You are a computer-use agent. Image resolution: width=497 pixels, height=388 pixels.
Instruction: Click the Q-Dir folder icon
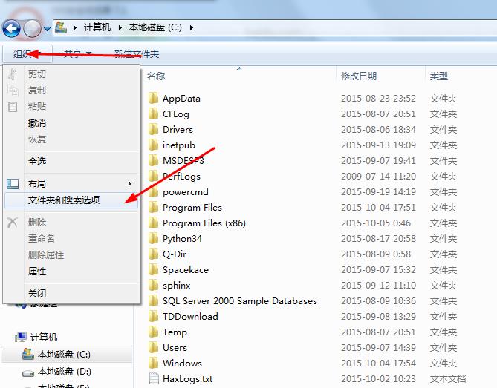(x=154, y=254)
